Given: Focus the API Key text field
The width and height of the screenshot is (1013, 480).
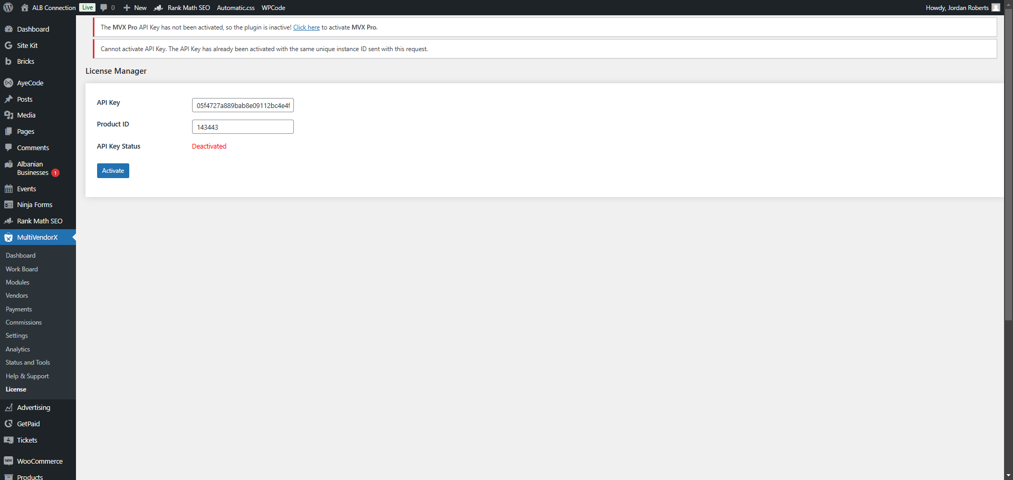Looking at the screenshot, I should point(243,105).
